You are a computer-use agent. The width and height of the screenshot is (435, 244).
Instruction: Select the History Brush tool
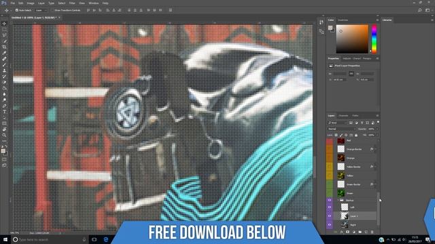(x=4, y=77)
